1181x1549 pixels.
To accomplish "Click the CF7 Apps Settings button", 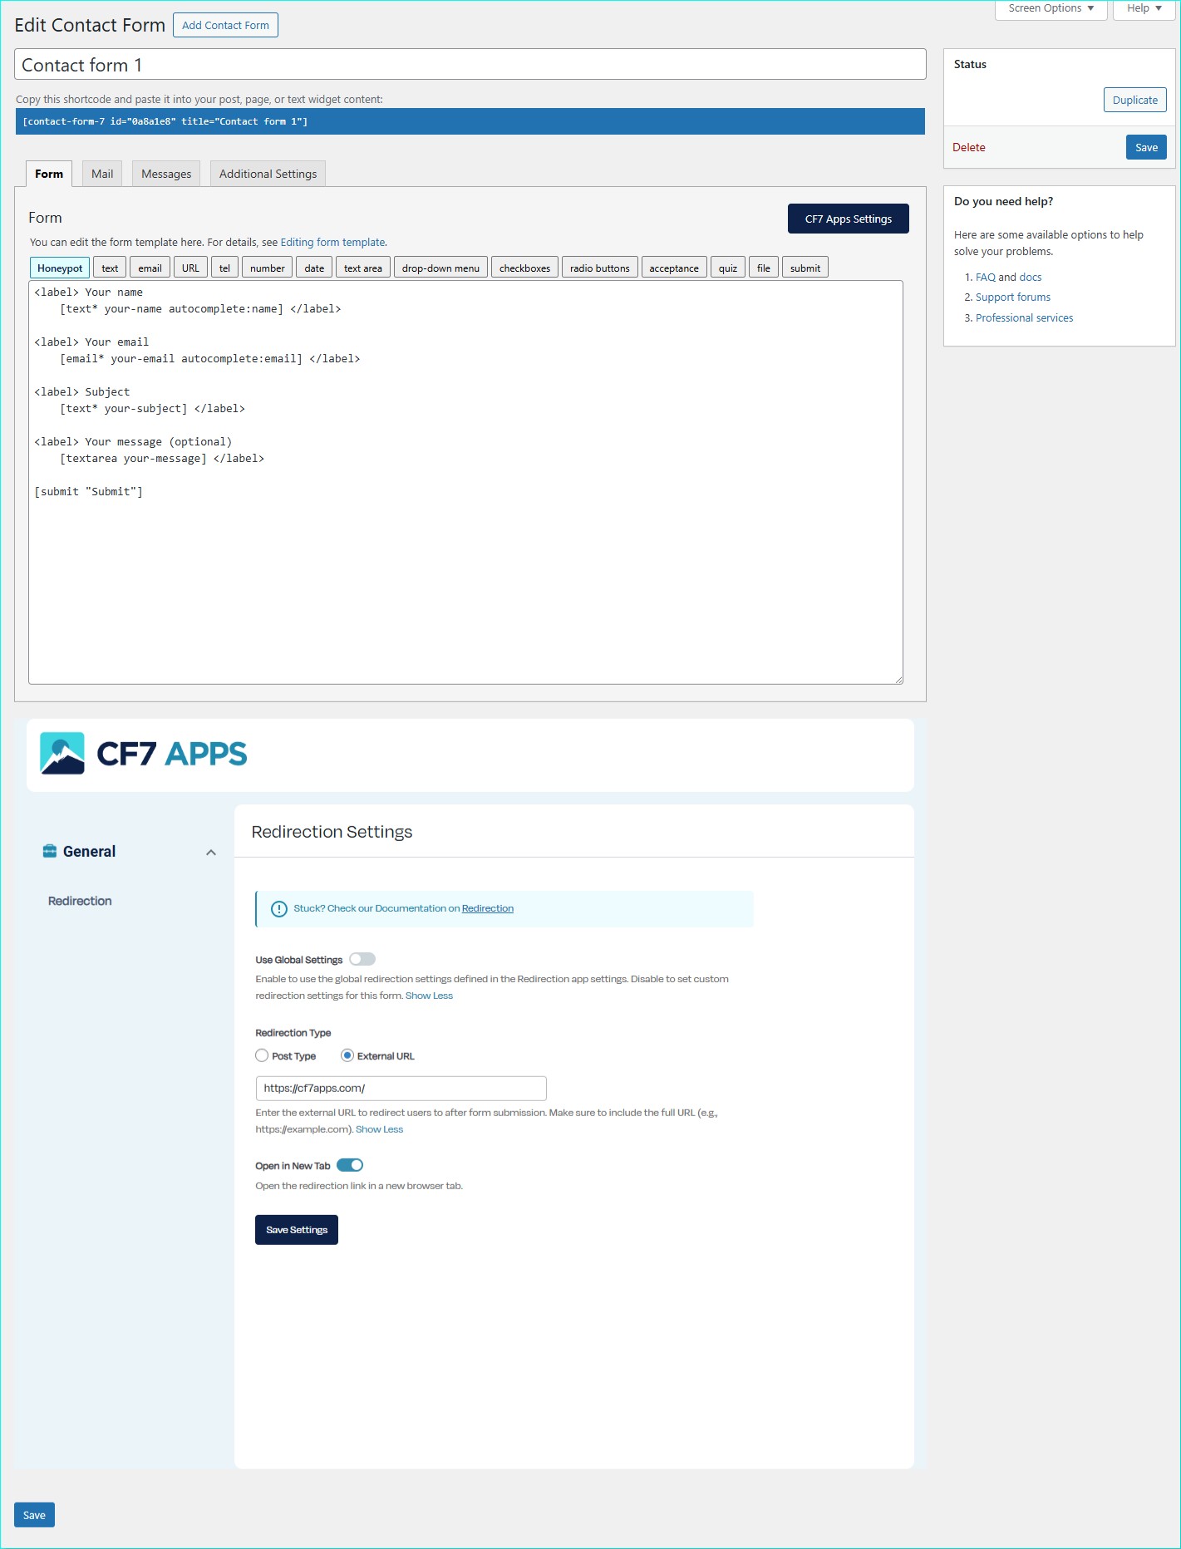I will tap(849, 219).
